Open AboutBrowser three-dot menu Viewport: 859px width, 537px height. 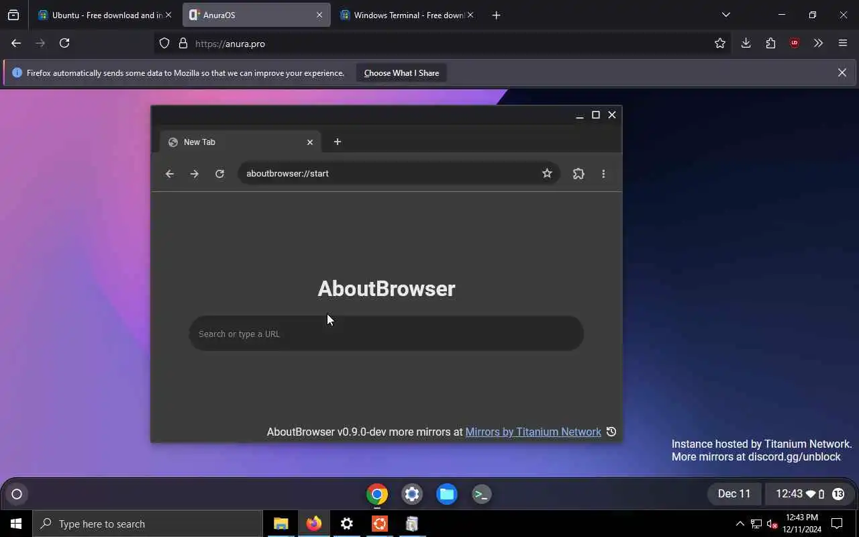point(603,174)
